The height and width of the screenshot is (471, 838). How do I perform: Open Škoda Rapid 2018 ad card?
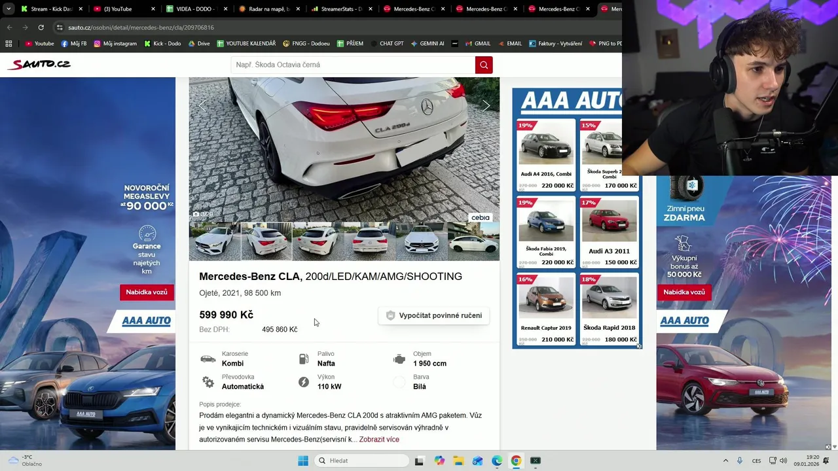609,309
